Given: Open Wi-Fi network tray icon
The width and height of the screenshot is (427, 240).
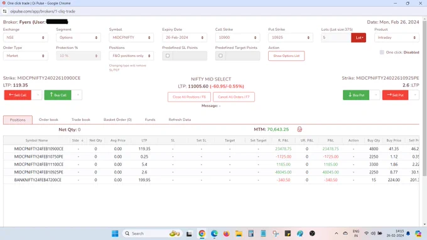Looking at the screenshot, I should coord(366,234).
